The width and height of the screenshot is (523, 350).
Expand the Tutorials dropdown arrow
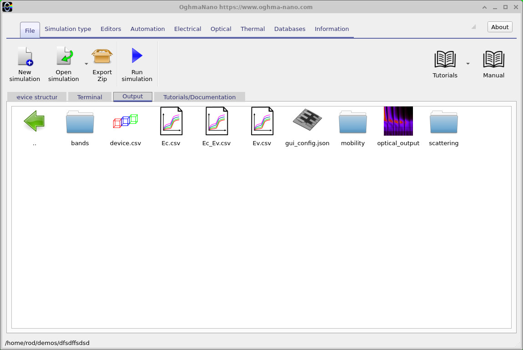[x=468, y=63]
